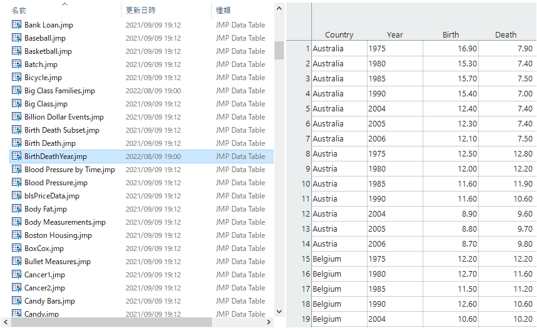Click Austria cell in row 12
Viewport: 537px width, 328px height.
(x=339, y=213)
